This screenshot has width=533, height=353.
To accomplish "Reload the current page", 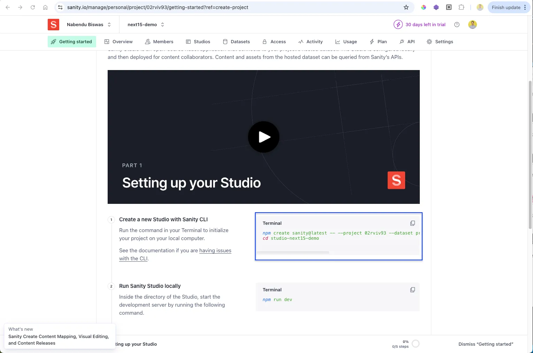I will click(x=33, y=7).
